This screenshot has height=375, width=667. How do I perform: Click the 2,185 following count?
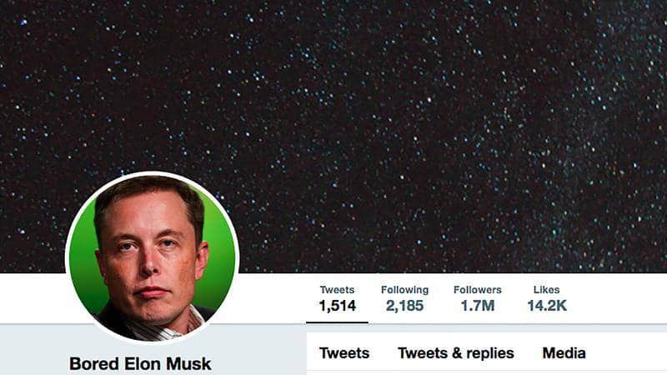[404, 306]
